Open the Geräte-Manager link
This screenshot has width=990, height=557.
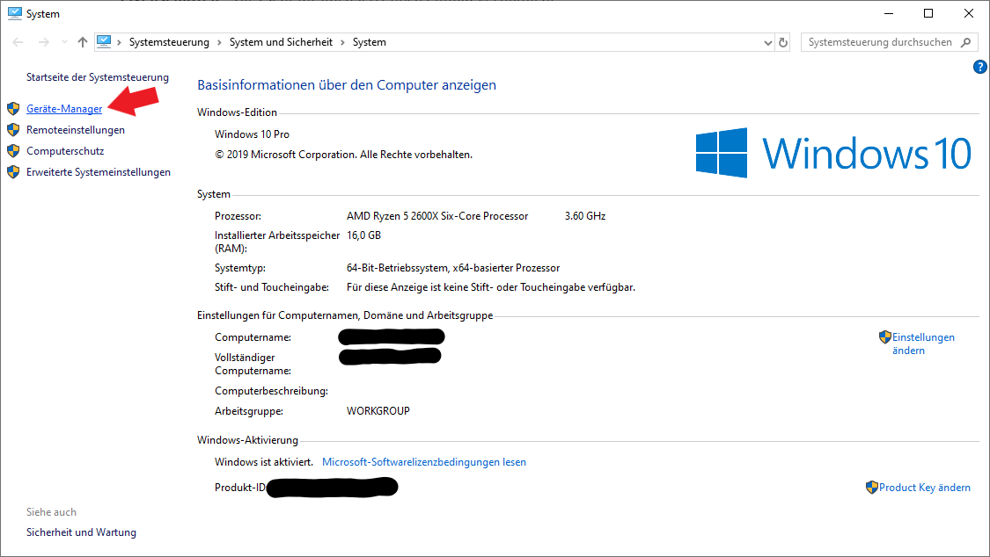pos(62,108)
